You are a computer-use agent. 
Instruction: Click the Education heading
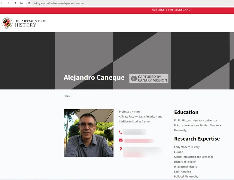pyautogui.click(x=186, y=112)
